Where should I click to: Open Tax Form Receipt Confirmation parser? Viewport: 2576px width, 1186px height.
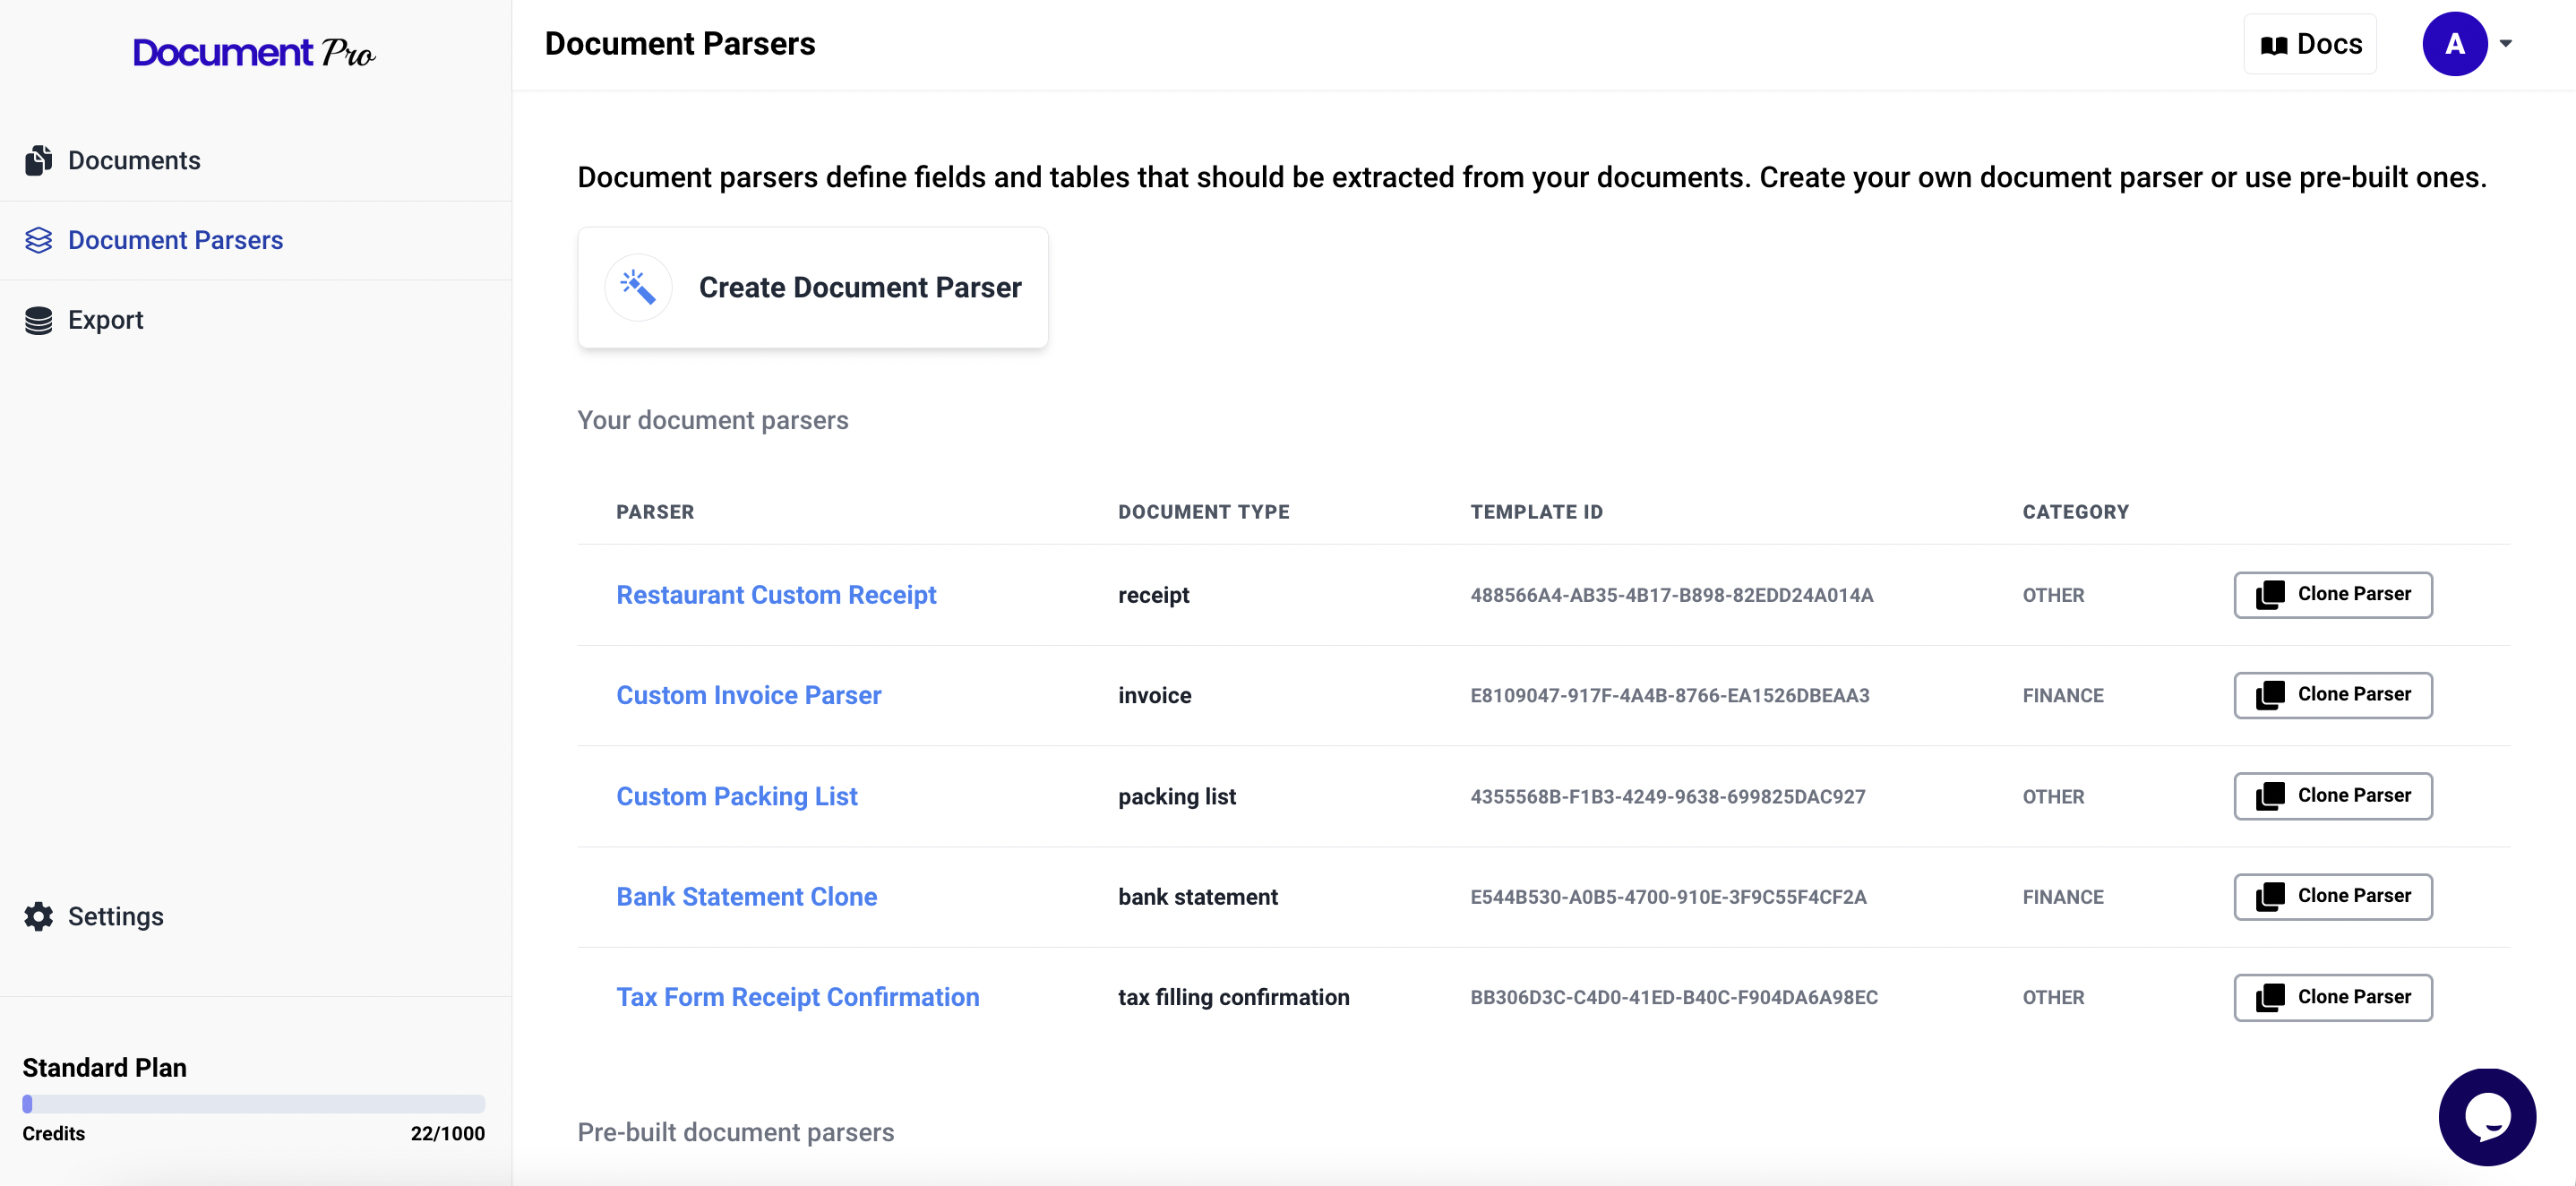click(797, 996)
